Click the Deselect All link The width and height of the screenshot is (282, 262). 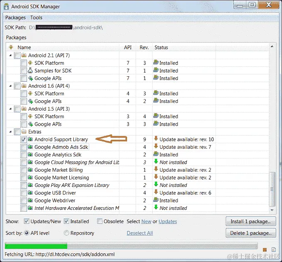pos(140,233)
